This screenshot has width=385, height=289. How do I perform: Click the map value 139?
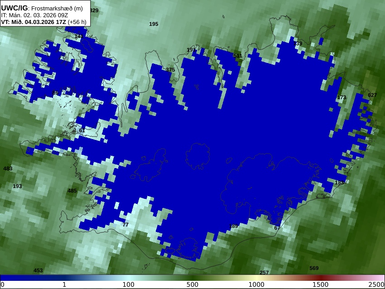click(298, 43)
